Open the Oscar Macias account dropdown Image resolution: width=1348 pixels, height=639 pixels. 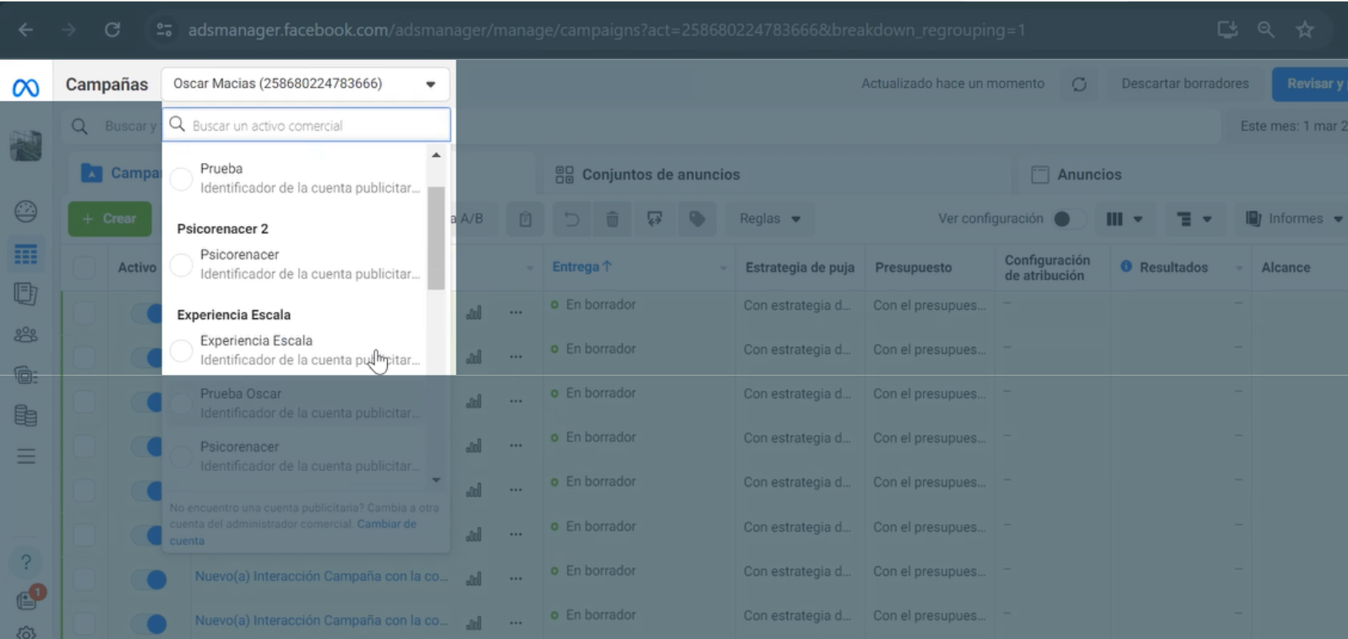click(305, 84)
